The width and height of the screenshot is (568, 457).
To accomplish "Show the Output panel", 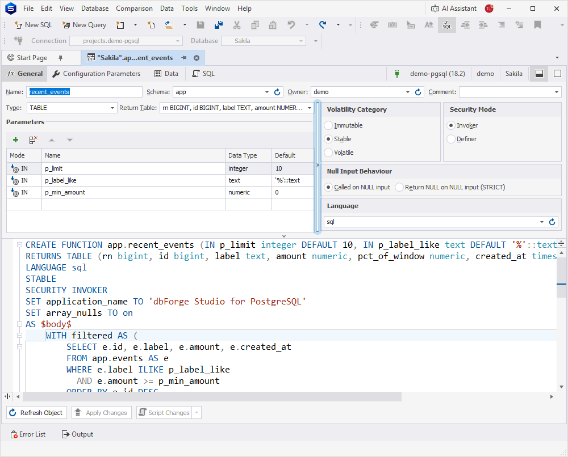I will (x=77, y=434).
